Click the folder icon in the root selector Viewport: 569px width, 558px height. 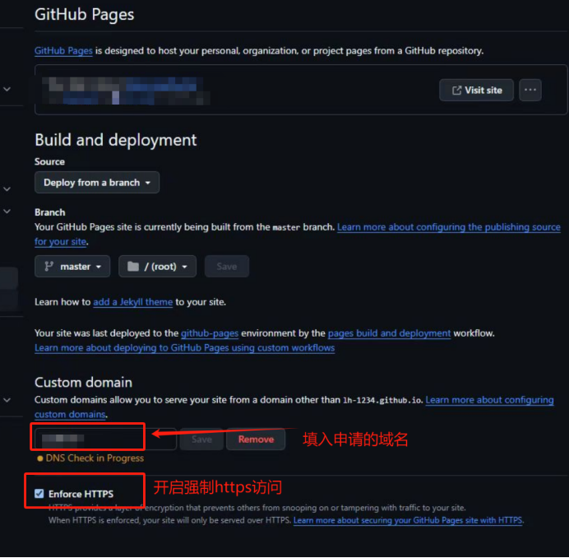[133, 267]
